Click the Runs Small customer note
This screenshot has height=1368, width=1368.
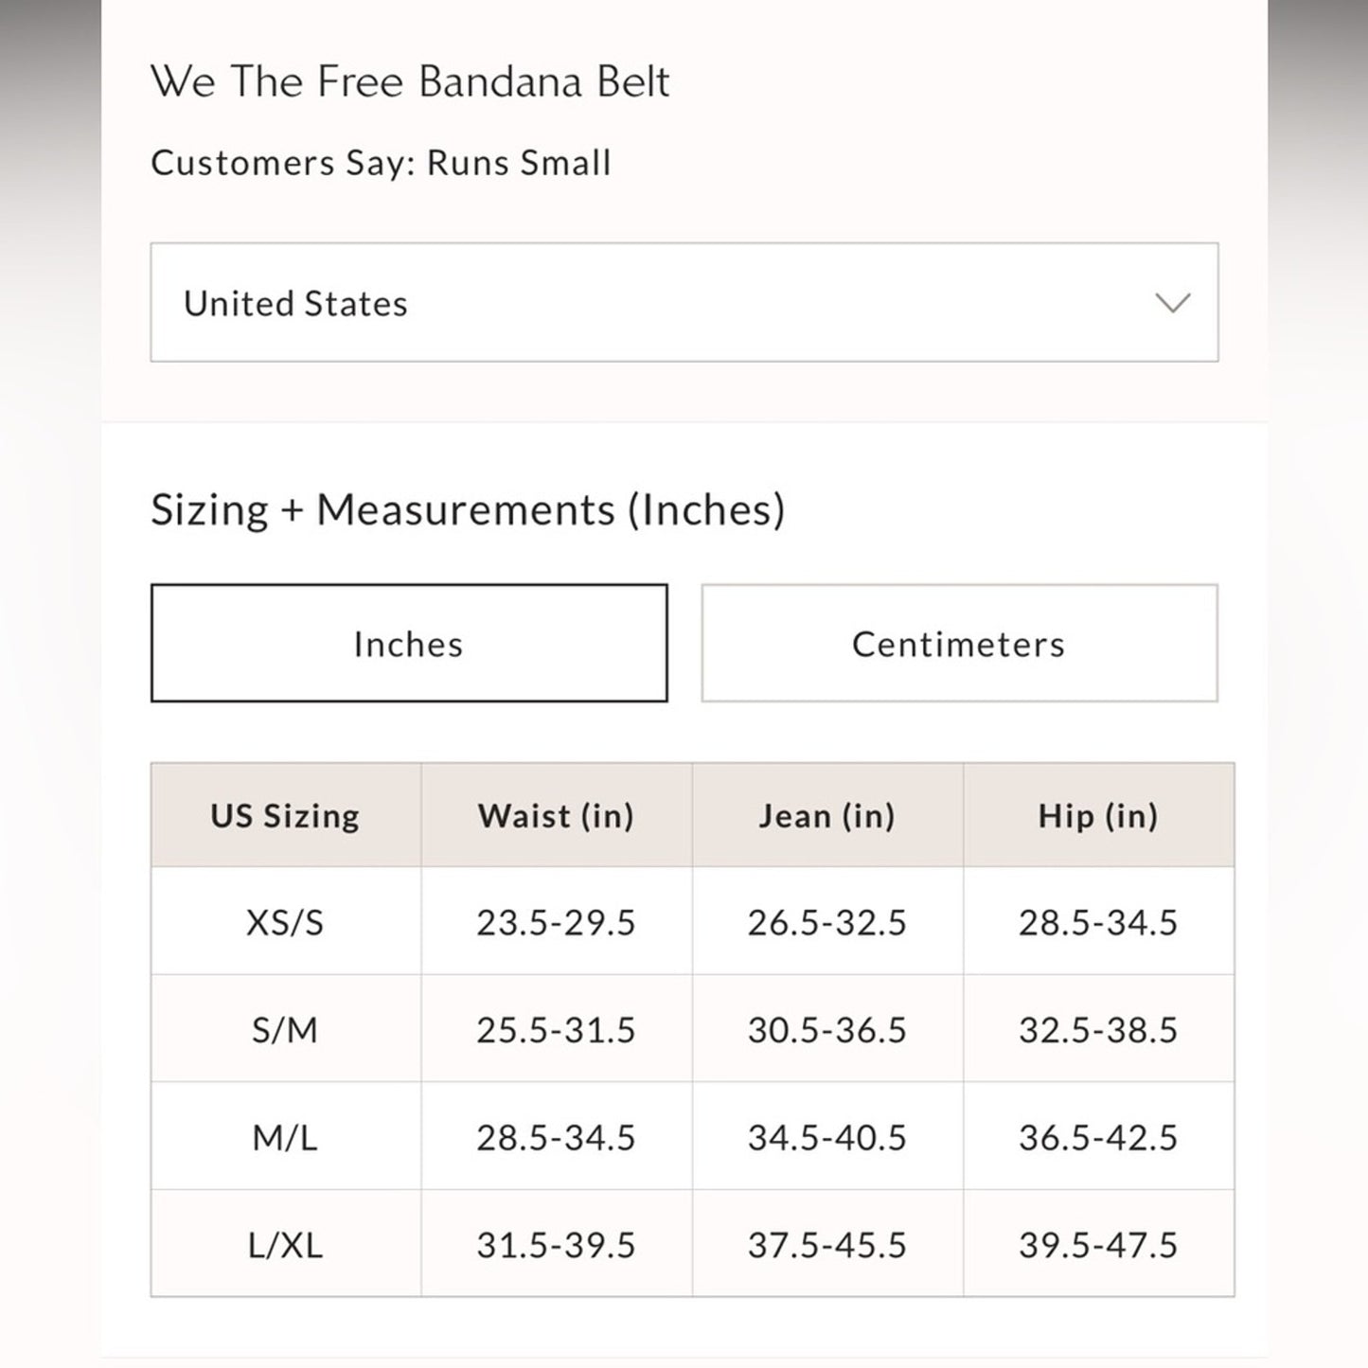381,163
